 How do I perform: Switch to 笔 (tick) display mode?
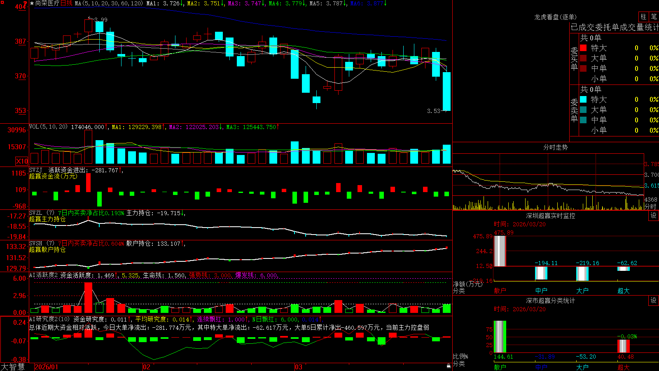654,16
